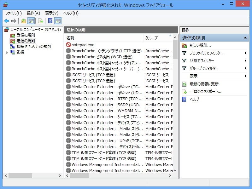
Task: Select Media Center Extenders - デバイス評価 rule
Action: [107, 146]
